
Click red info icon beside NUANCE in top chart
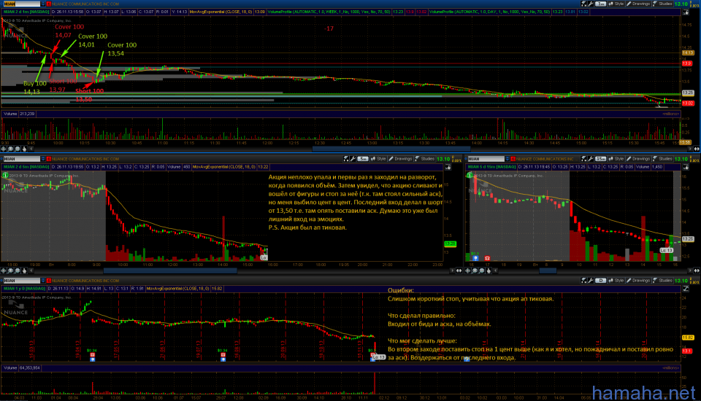tap(49, 4)
